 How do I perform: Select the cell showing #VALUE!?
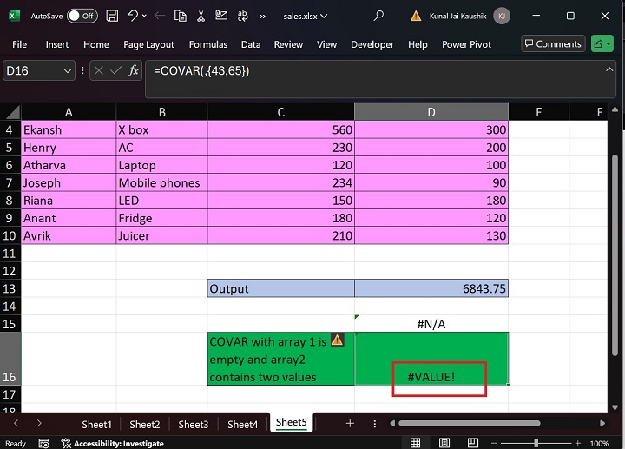(x=431, y=359)
